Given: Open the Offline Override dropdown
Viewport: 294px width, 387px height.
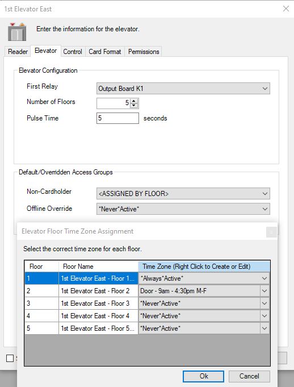Looking at the screenshot, I should [183, 209].
